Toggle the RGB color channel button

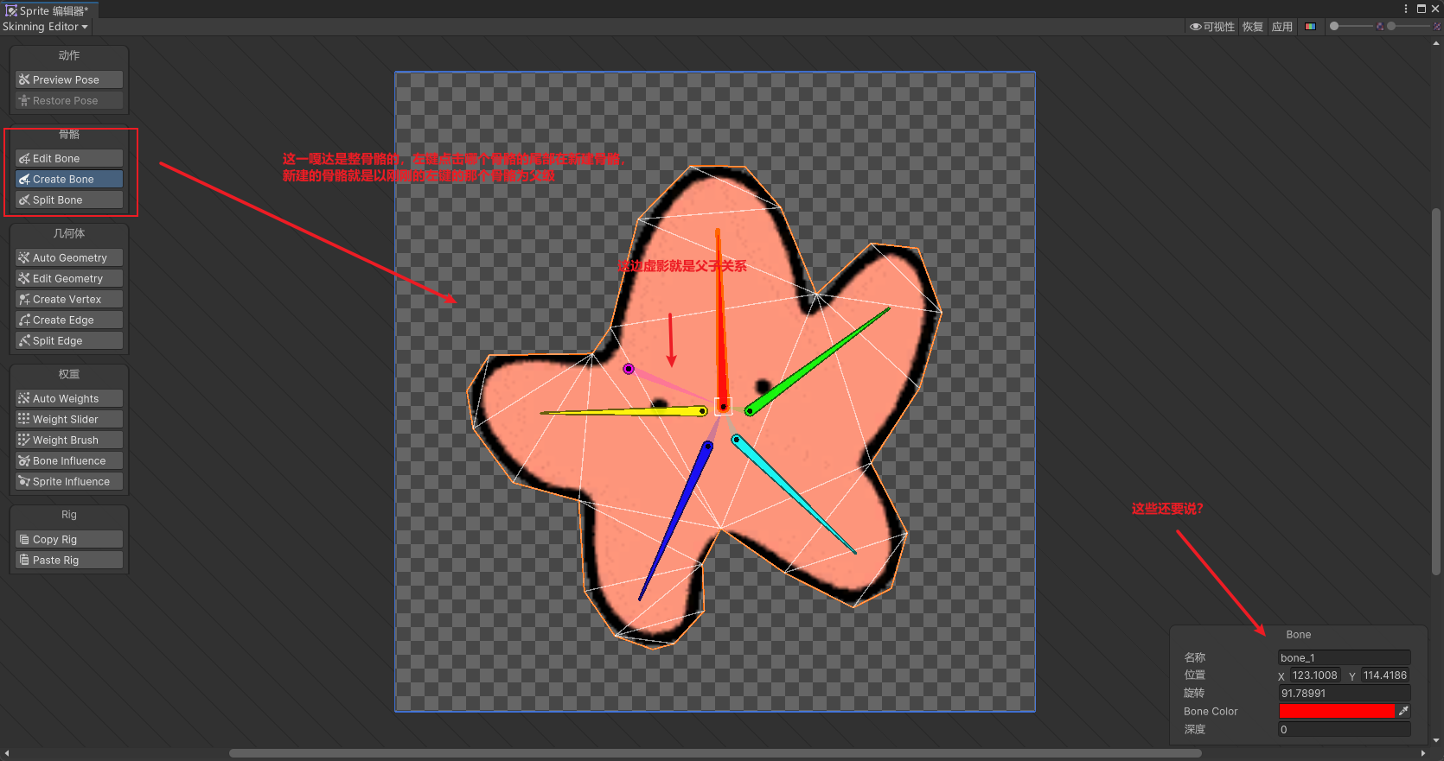[1310, 27]
